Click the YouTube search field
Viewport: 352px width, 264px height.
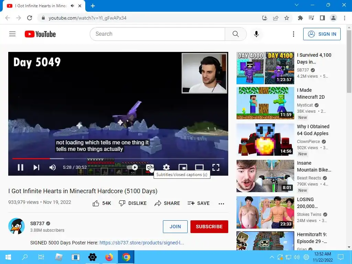pos(157,34)
